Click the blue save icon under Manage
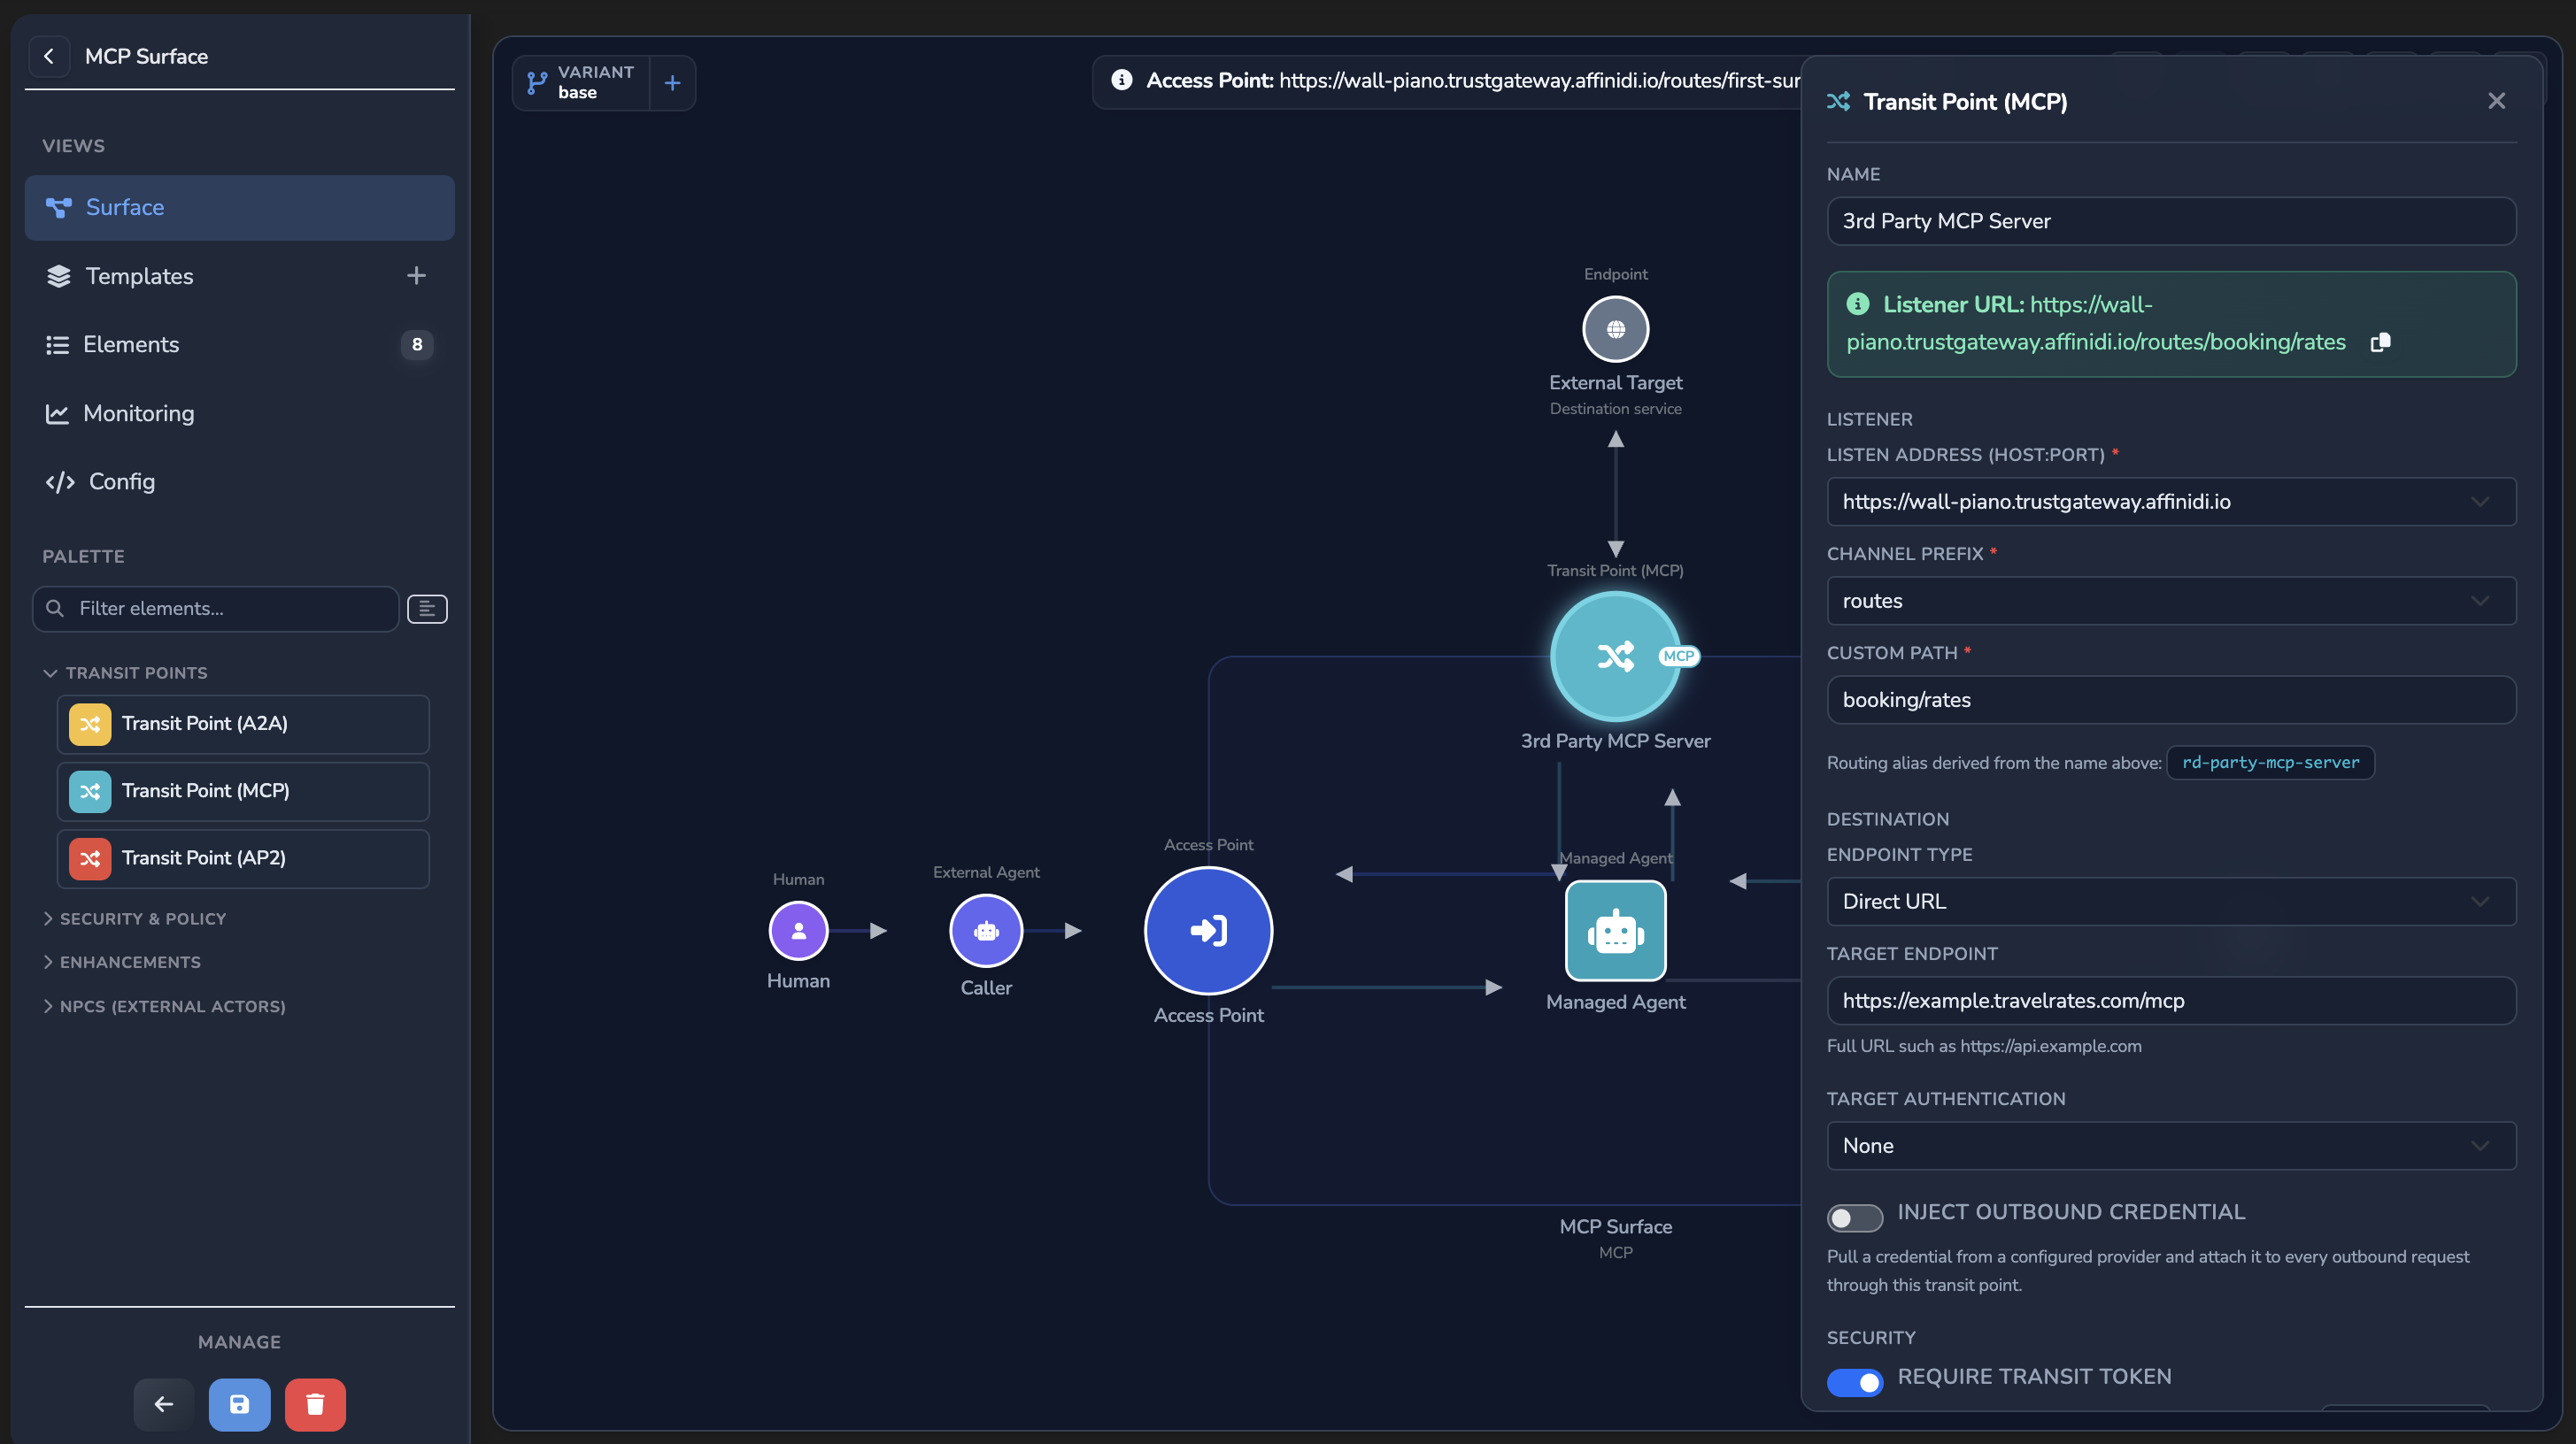This screenshot has height=1444, width=2576. [x=239, y=1404]
